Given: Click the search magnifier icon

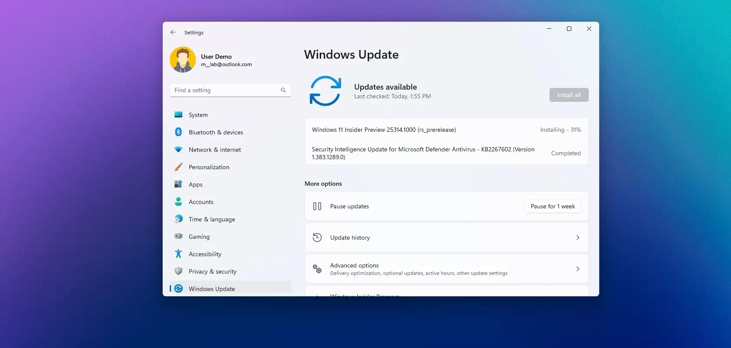Looking at the screenshot, I should point(283,90).
